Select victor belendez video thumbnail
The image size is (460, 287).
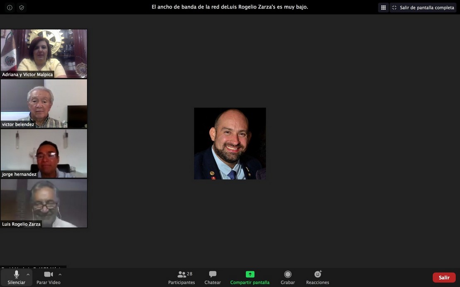tap(44, 103)
